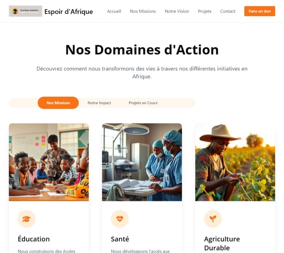Image resolution: width=284 pixels, height=253 pixels.
Task: Click the Espoir d'Afrique logo image
Action: pos(25,11)
